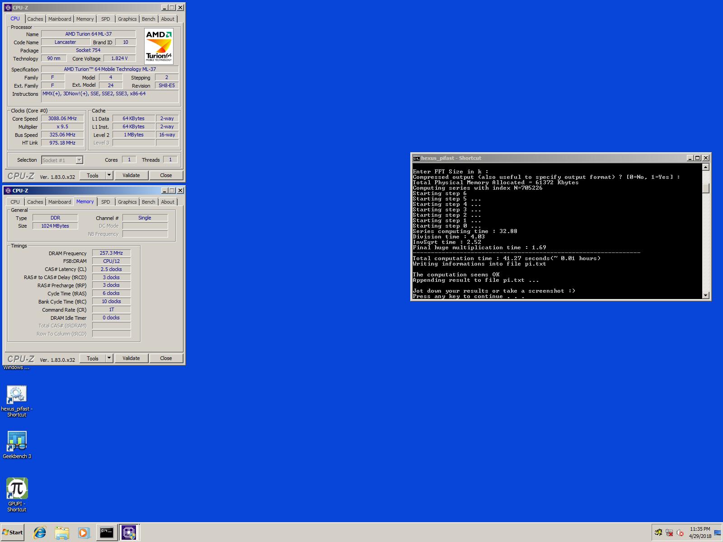Click the volume tray icon
Viewport: 723px width, 542px height.
pyautogui.click(x=680, y=533)
